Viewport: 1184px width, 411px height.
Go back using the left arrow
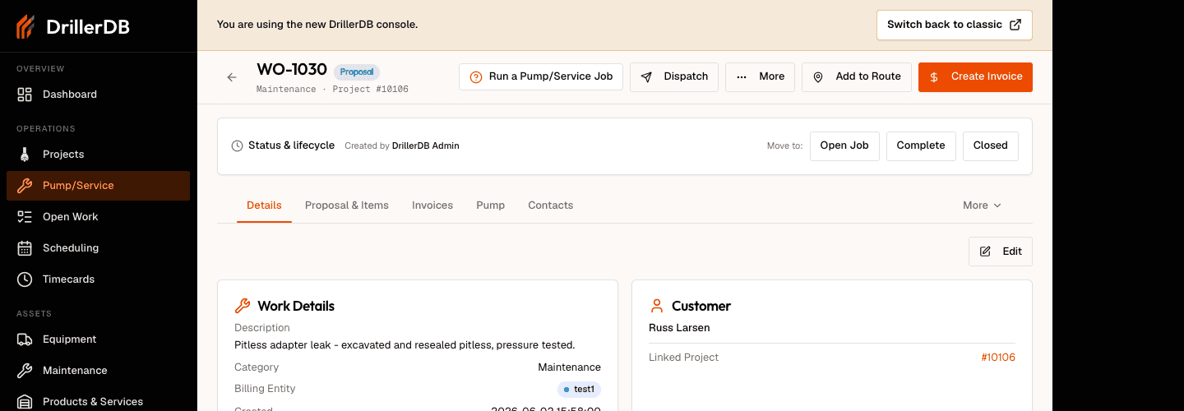click(232, 77)
